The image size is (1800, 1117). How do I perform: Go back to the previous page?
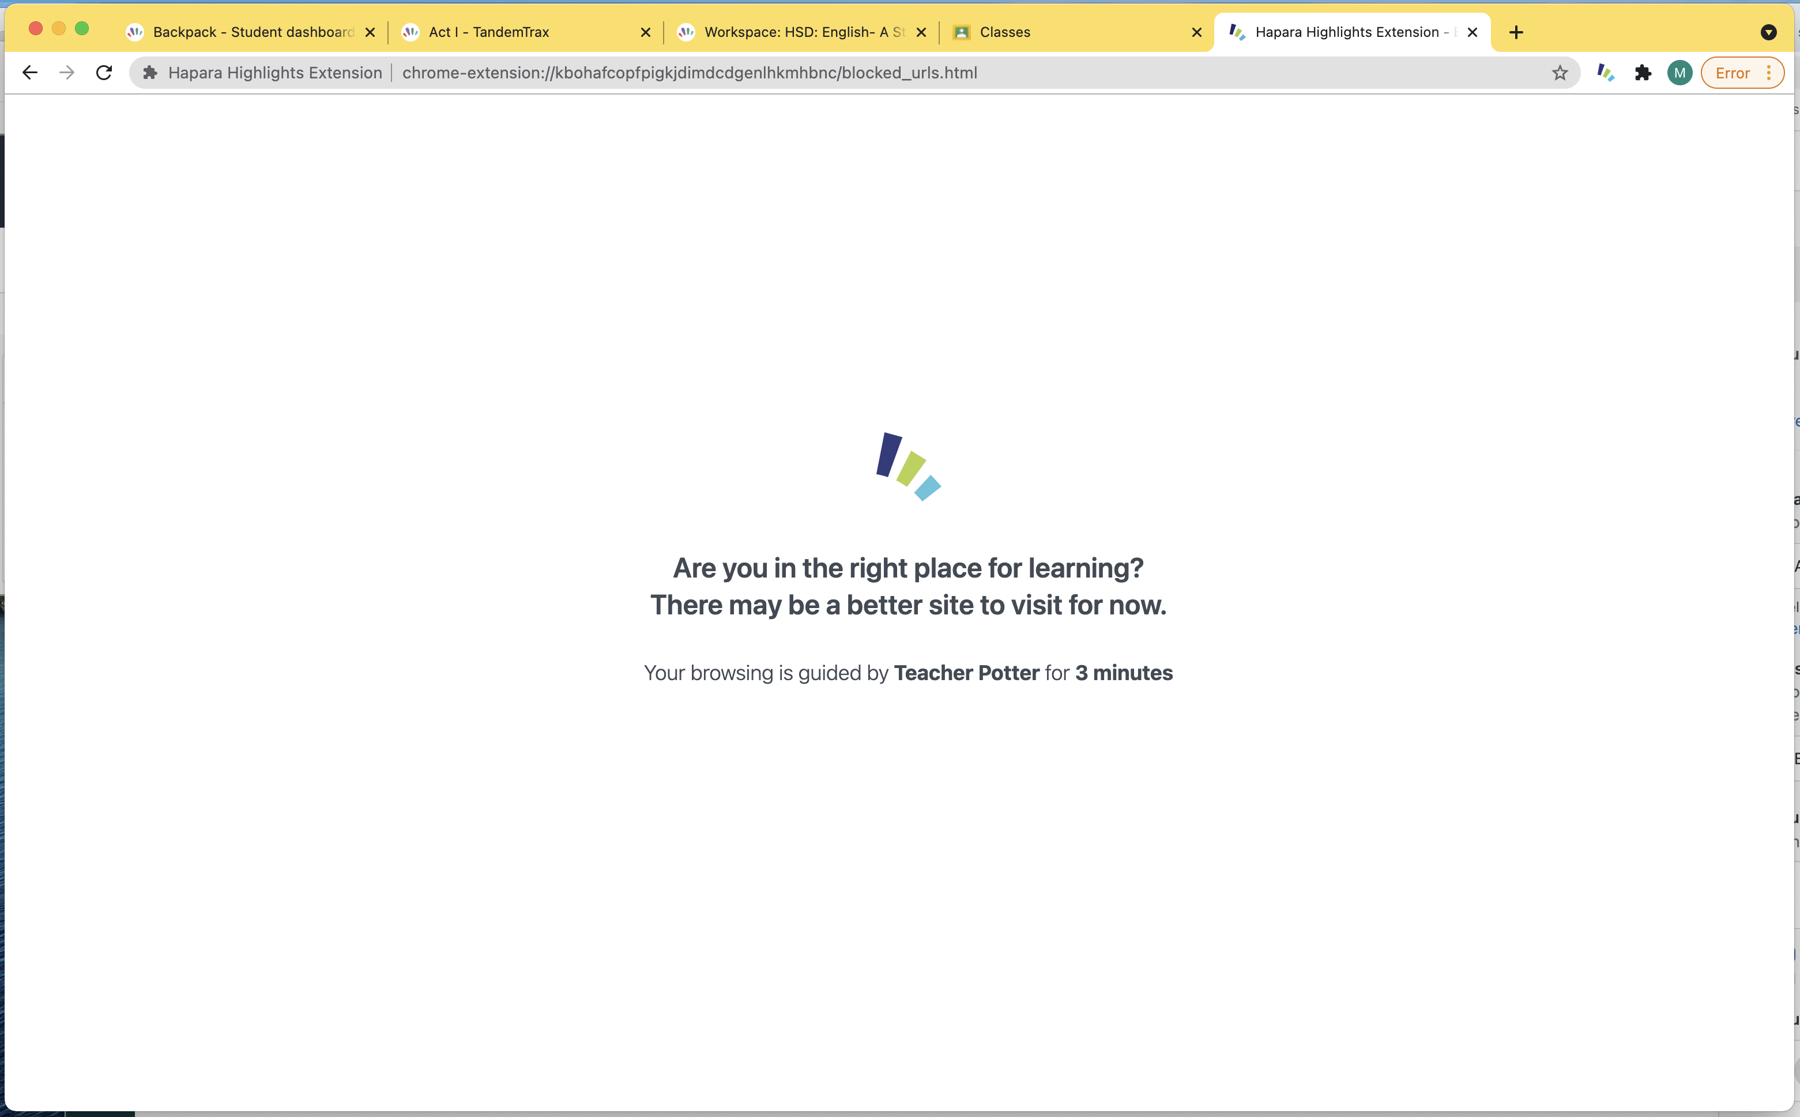tap(29, 73)
